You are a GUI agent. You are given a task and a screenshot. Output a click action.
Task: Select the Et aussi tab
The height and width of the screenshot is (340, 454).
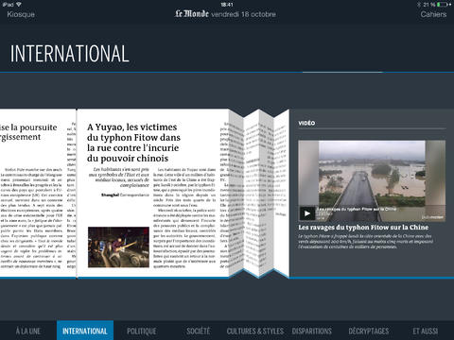pyautogui.click(x=426, y=331)
